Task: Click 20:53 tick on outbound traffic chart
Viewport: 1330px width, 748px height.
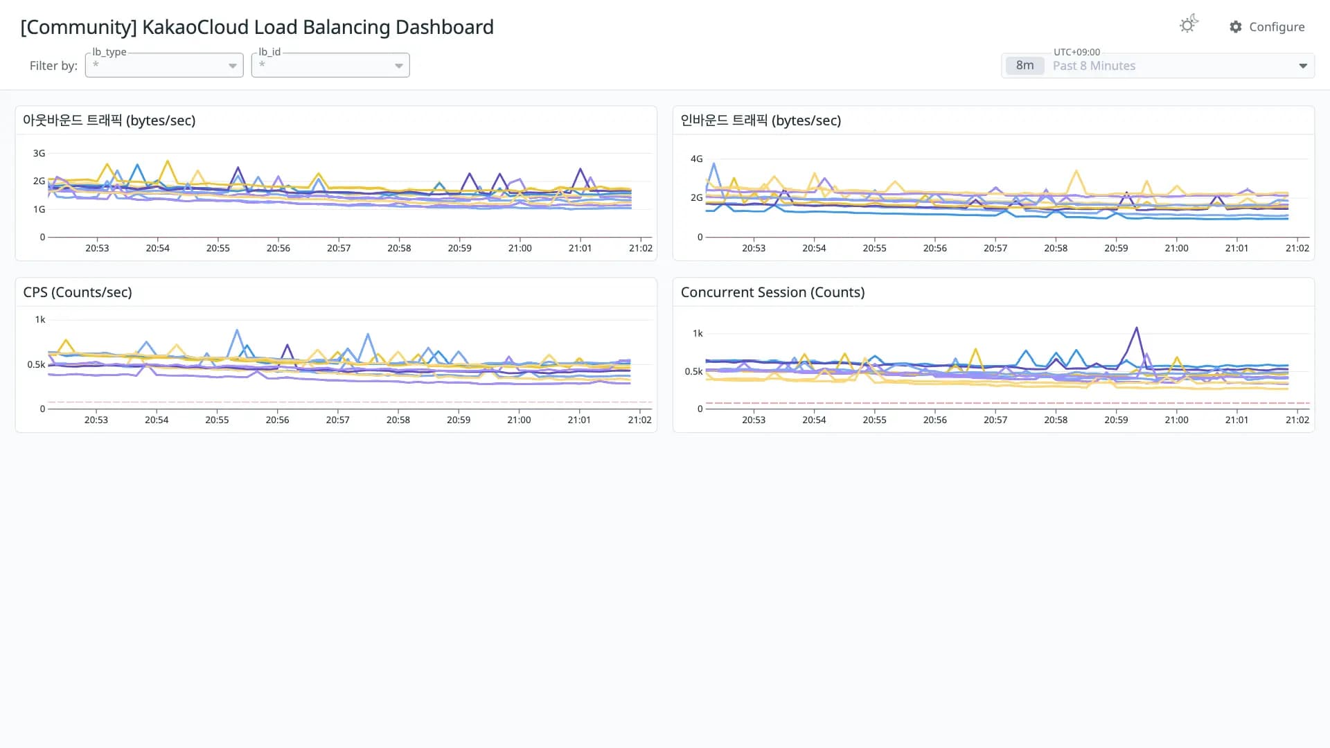Action: pyautogui.click(x=97, y=248)
